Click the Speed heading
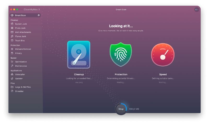Image resolution: width=209 pixels, height=124 pixels. click(163, 74)
